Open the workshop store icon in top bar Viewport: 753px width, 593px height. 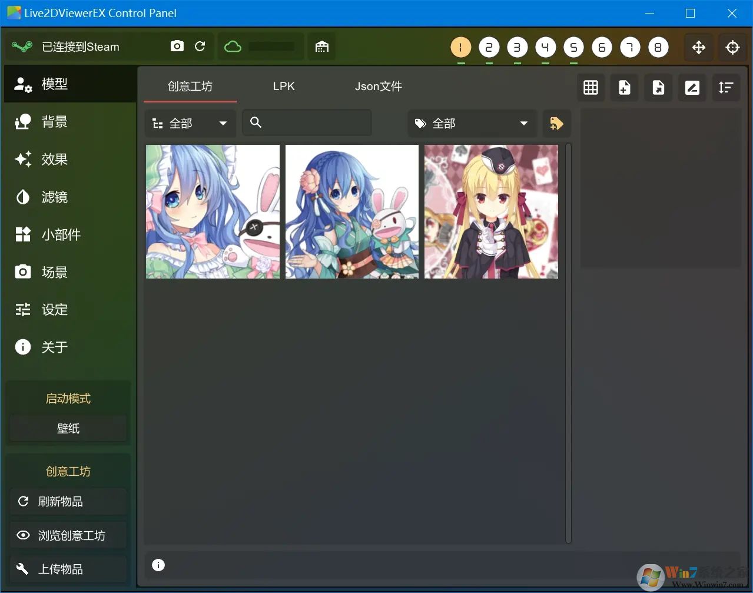click(321, 46)
